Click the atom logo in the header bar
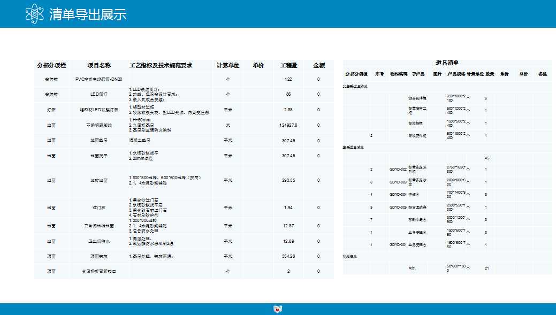 pyautogui.click(x=34, y=13)
